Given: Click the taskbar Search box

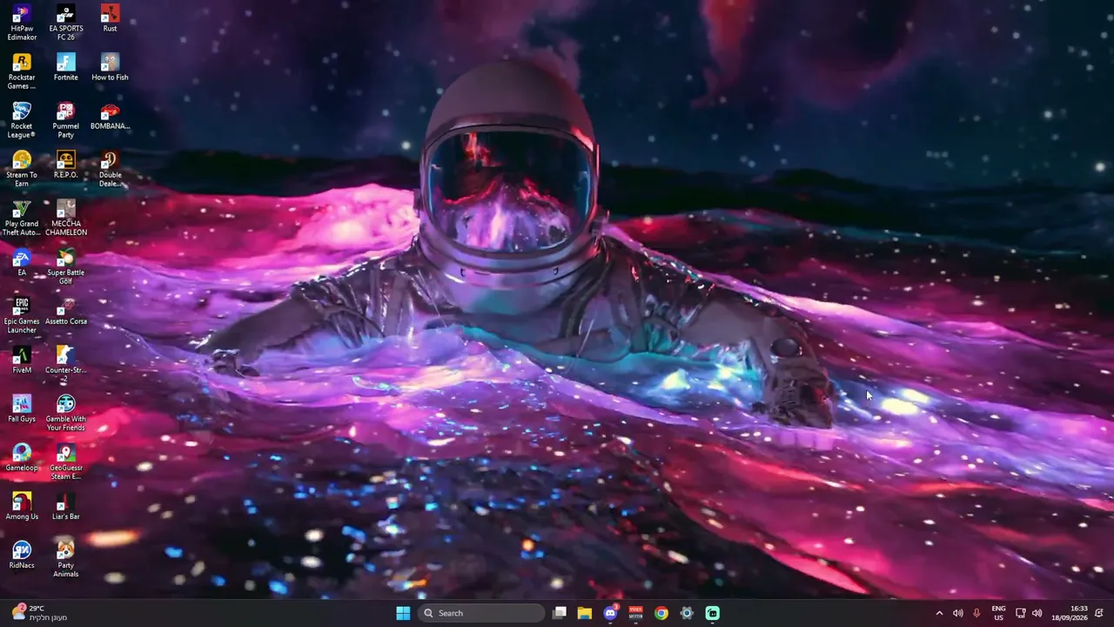Looking at the screenshot, I should pos(481,613).
